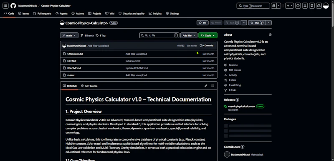Click the release tag cosmicphysicalcalcuator

point(241,107)
